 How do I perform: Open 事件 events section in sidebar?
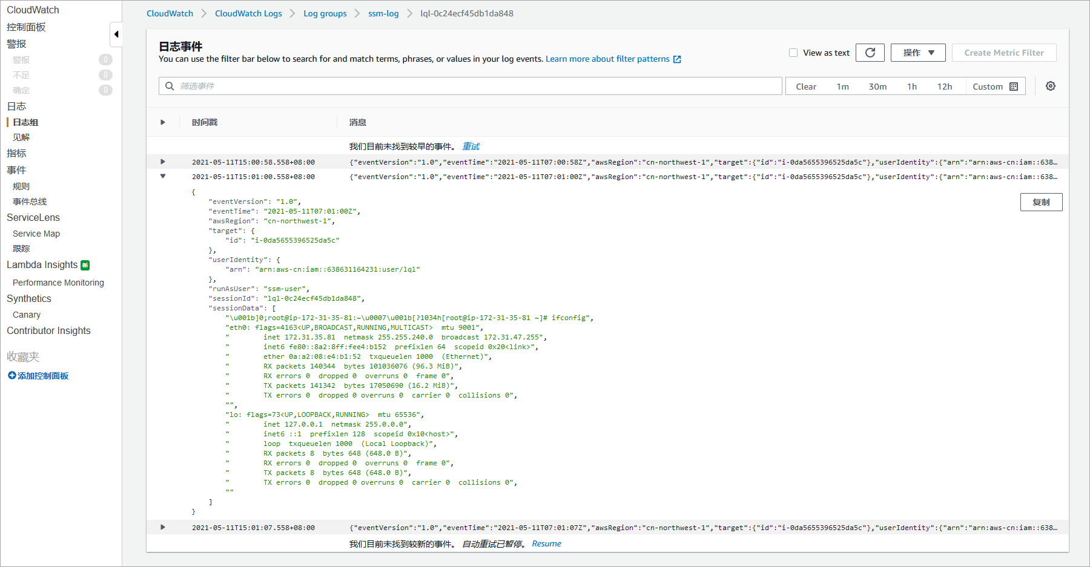pyautogui.click(x=16, y=170)
